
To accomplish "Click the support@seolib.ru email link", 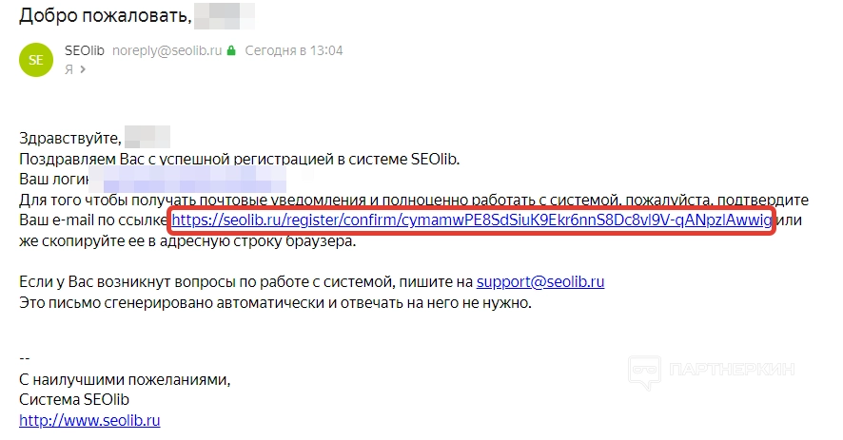I will 540,281.
